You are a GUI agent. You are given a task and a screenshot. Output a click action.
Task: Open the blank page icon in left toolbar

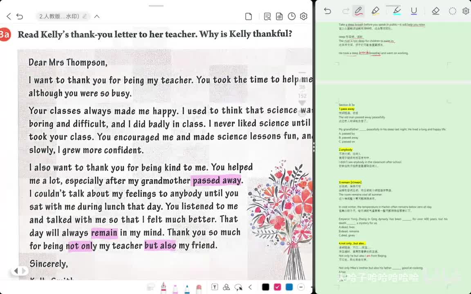point(249,16)
